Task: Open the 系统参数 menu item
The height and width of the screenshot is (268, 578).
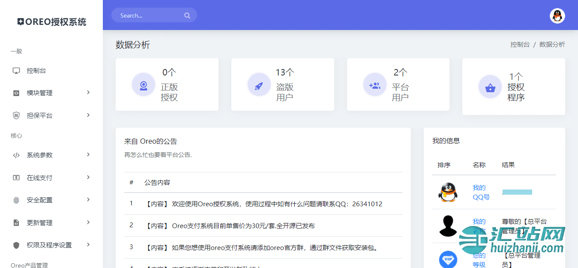Action: [51, 155]
